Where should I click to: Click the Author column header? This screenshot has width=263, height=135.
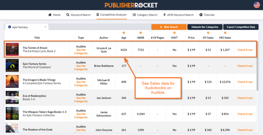(x=104, y=38)
